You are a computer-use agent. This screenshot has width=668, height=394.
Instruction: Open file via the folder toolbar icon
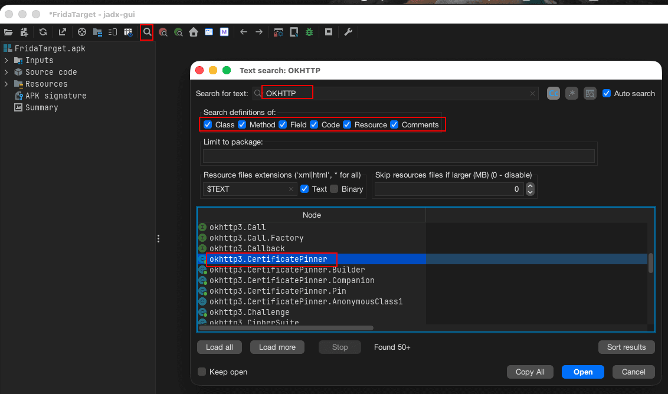point(8,32)
